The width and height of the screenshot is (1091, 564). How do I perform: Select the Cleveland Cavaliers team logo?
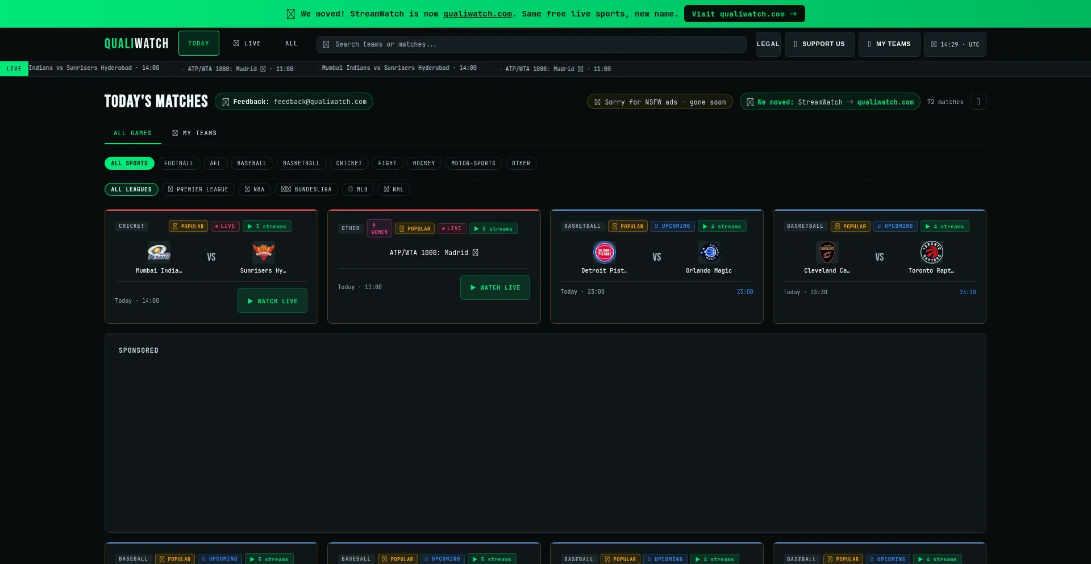(827, 252)
